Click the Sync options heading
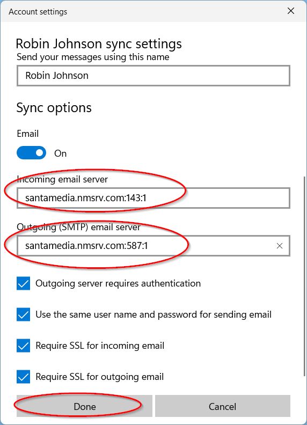The height and width of the screenshot is (425, 307). (x=54, y=108)
